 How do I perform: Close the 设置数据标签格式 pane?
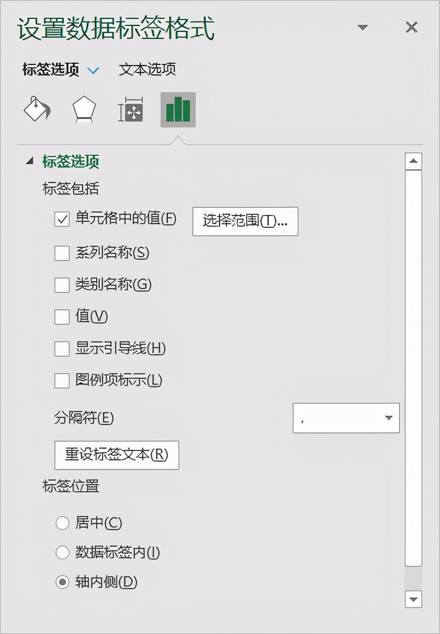click(411, 28)
